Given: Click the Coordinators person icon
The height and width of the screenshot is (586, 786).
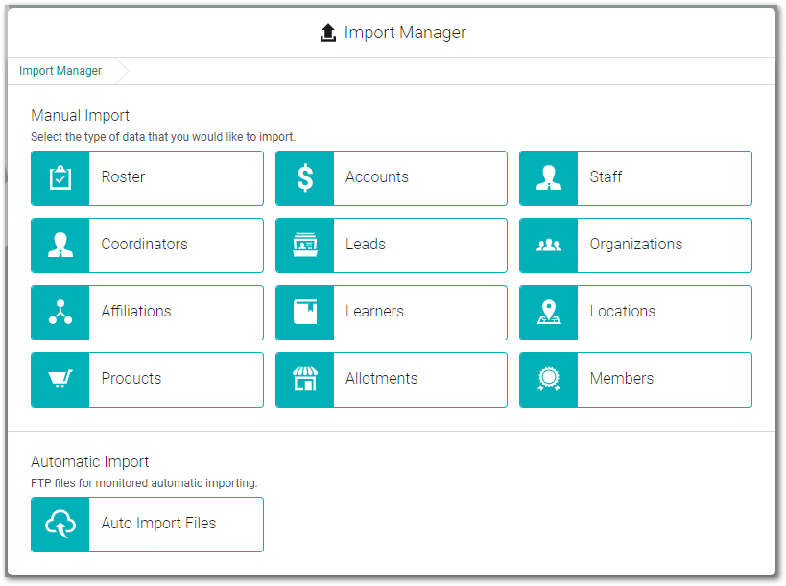Looking at the screenshot, I should (60, 245).
